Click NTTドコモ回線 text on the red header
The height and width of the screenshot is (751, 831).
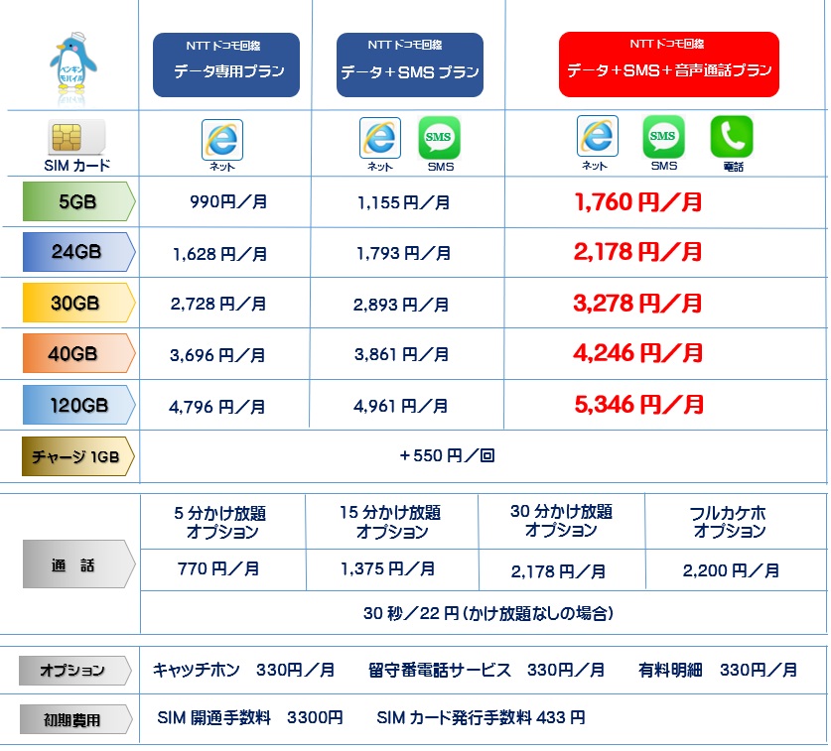[x=667, y=44]
